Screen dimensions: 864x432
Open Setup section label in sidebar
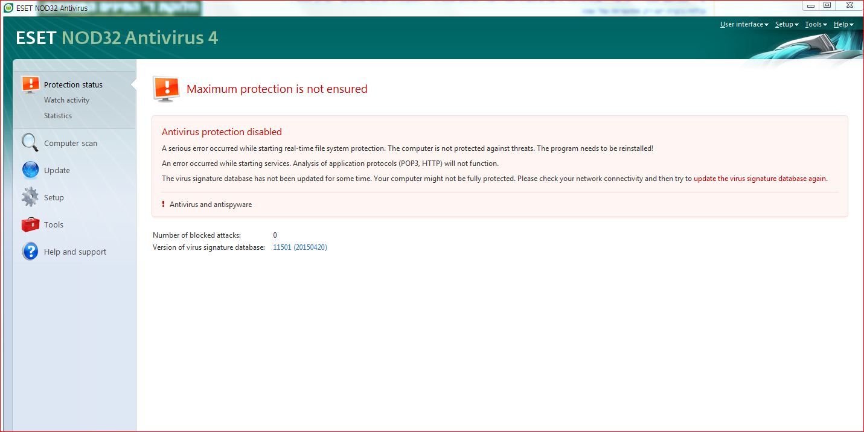click(54, 198)
